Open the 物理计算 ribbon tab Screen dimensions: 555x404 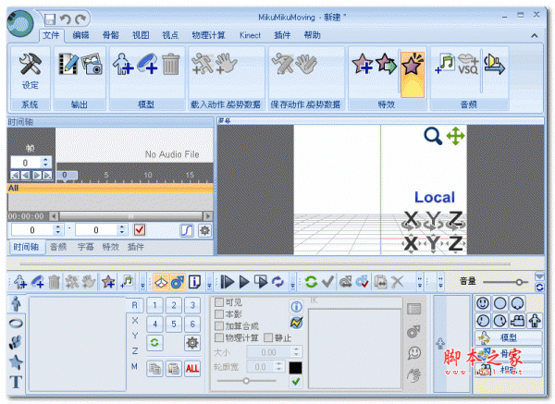[208, 35]
